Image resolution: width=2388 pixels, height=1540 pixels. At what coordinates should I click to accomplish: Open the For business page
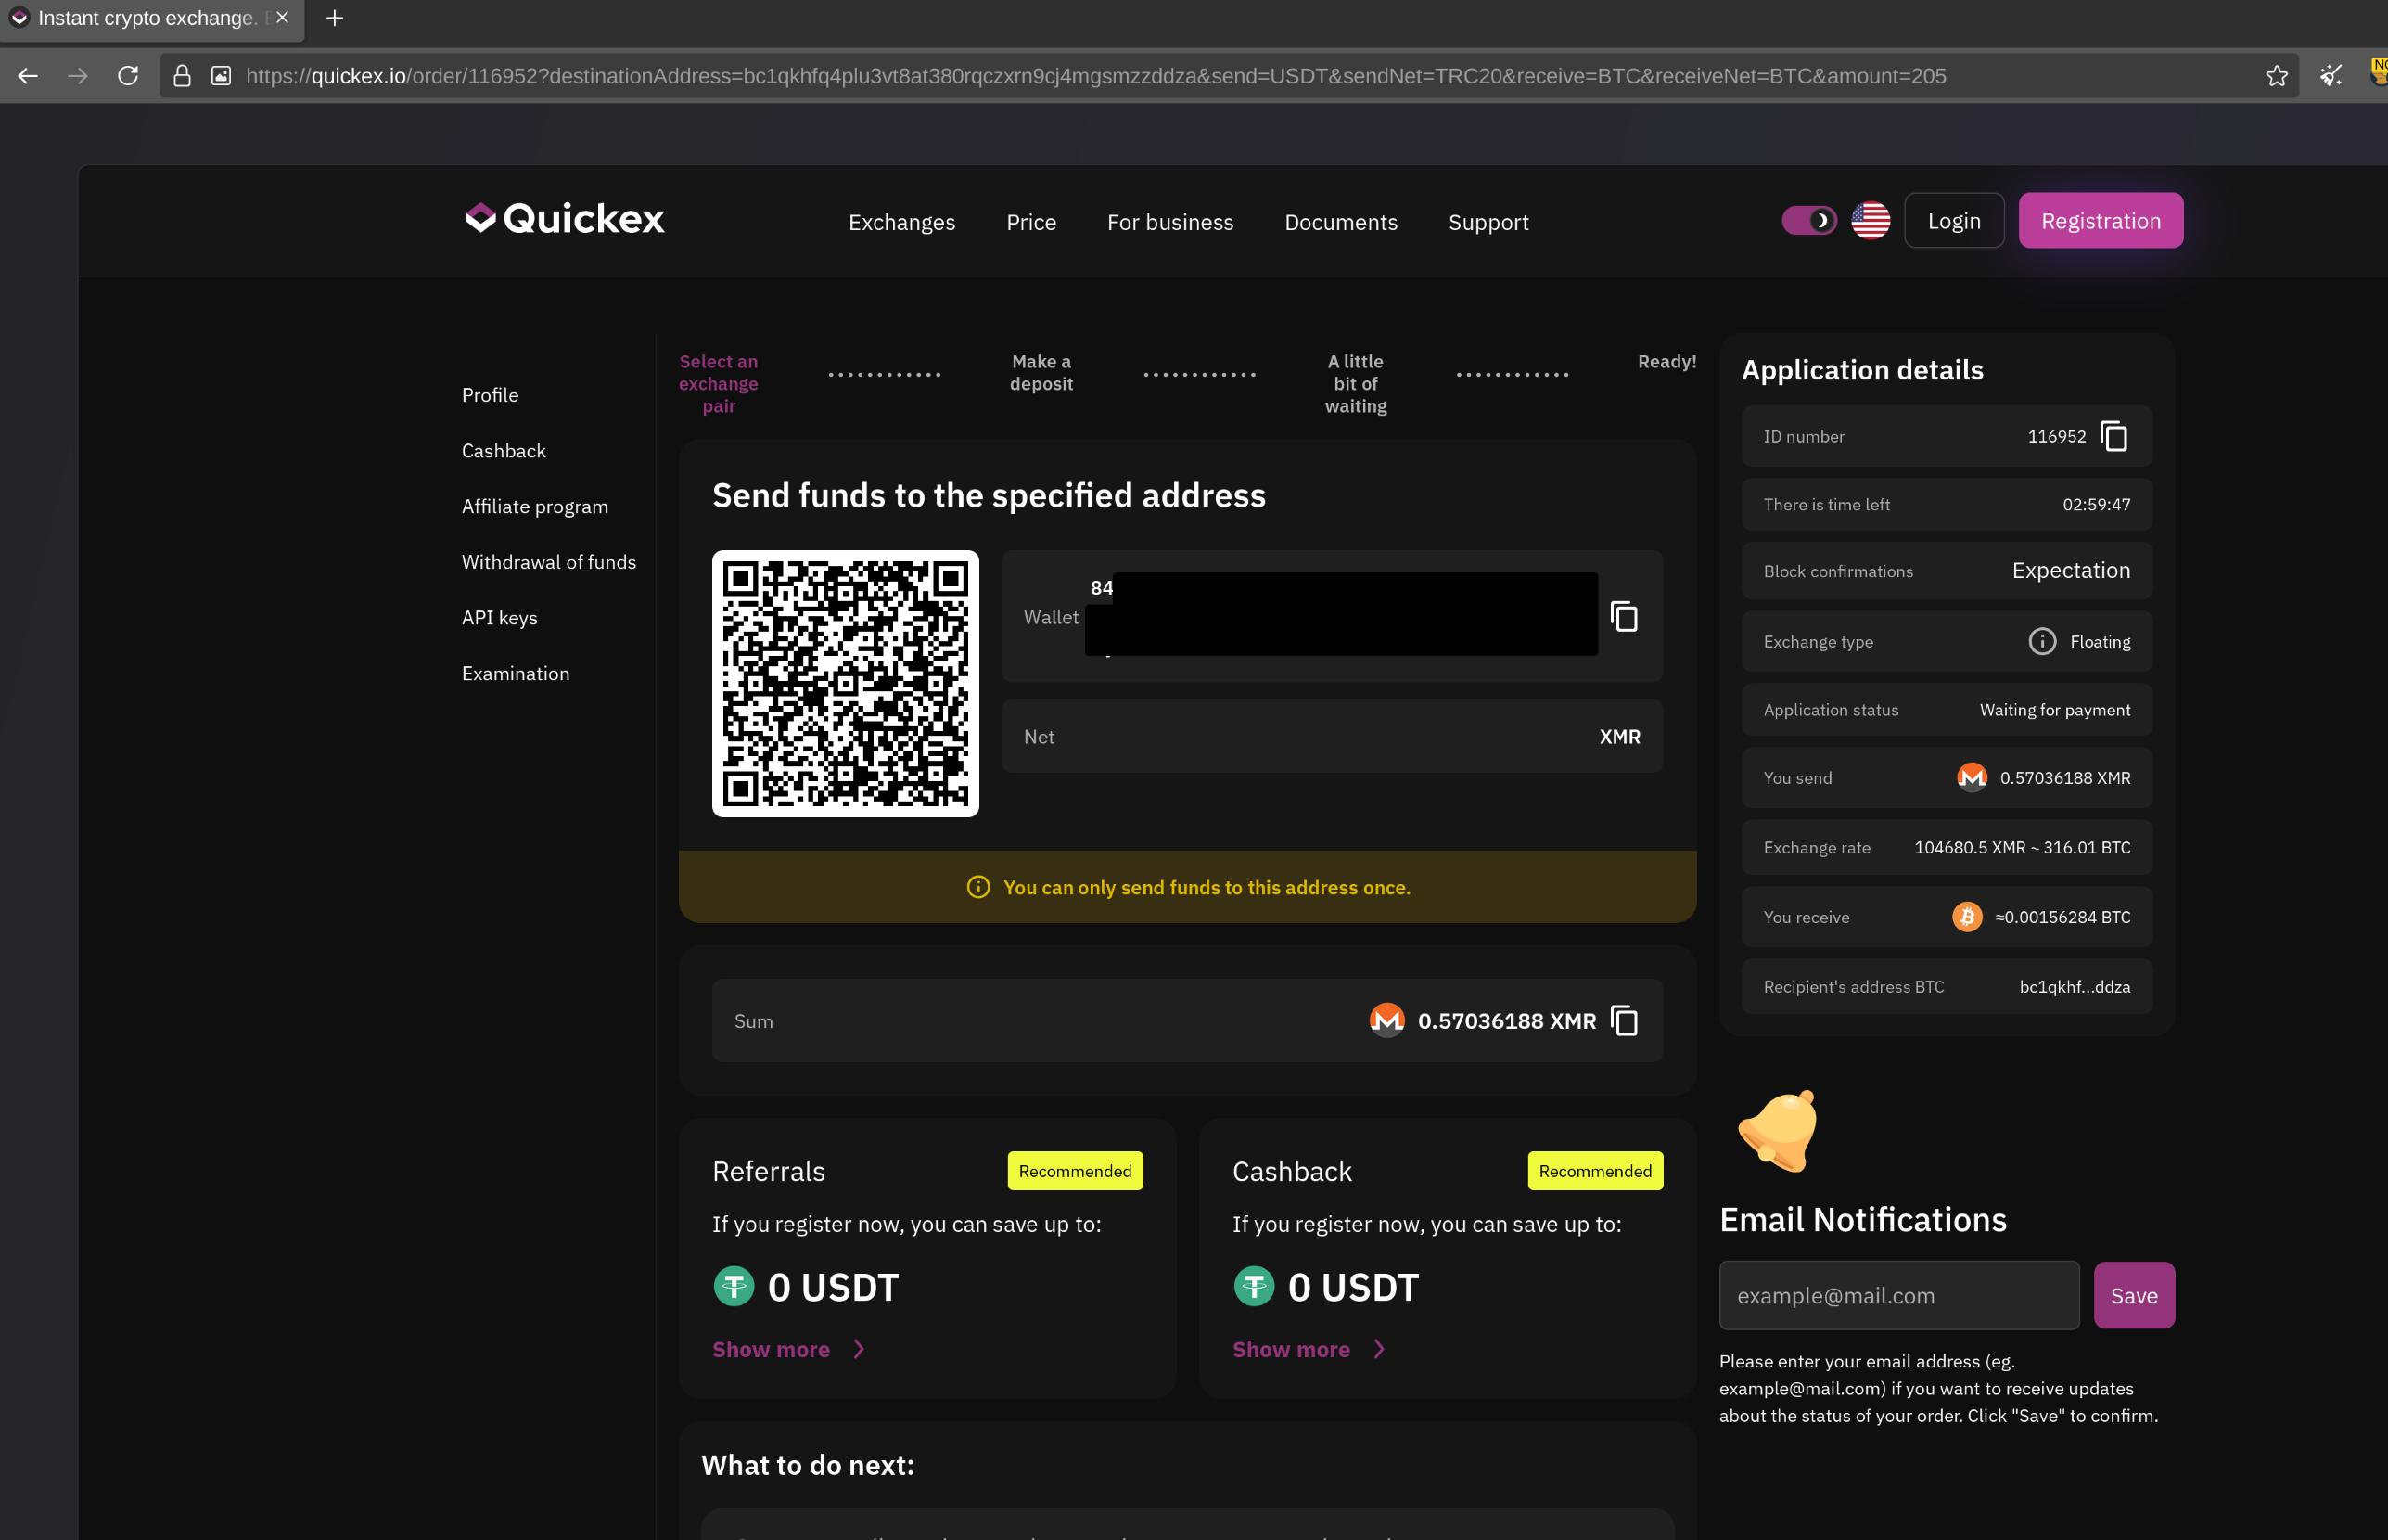point(1169,222)
